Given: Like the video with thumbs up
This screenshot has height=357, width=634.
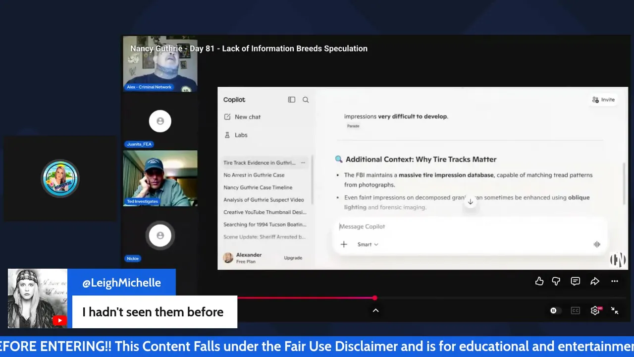Looking at the screenshot, I should [539, 281].
